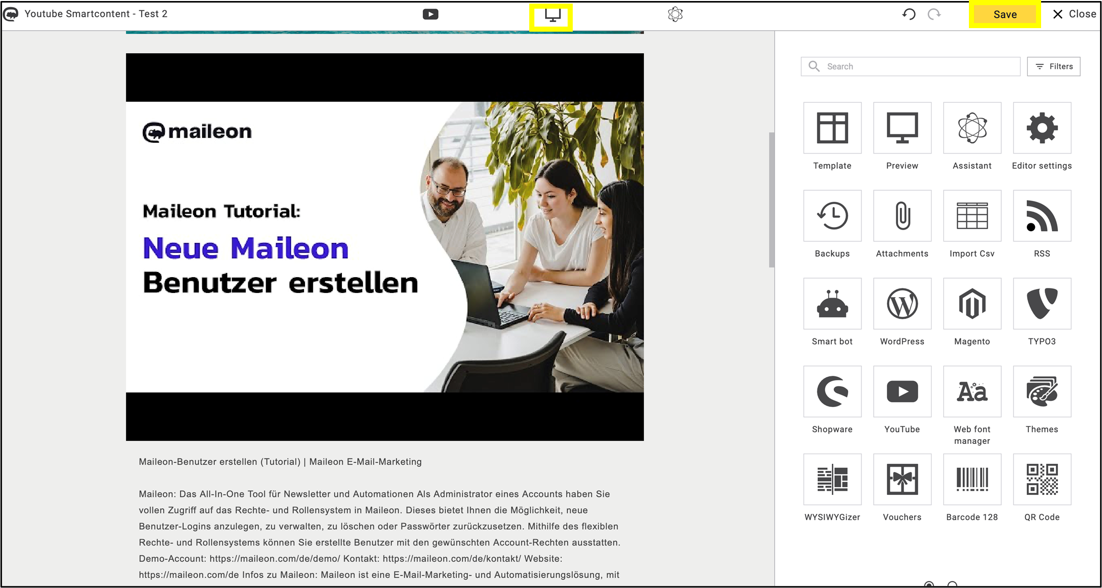Image resolution: width=1102 pixels, height=588 pixels.
Task: Open the YouTube tile in the panel
Action: click(x=902, y=392)
